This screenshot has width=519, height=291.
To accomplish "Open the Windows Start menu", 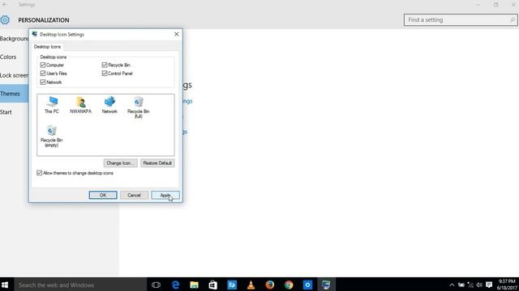I will click(5, 285).
